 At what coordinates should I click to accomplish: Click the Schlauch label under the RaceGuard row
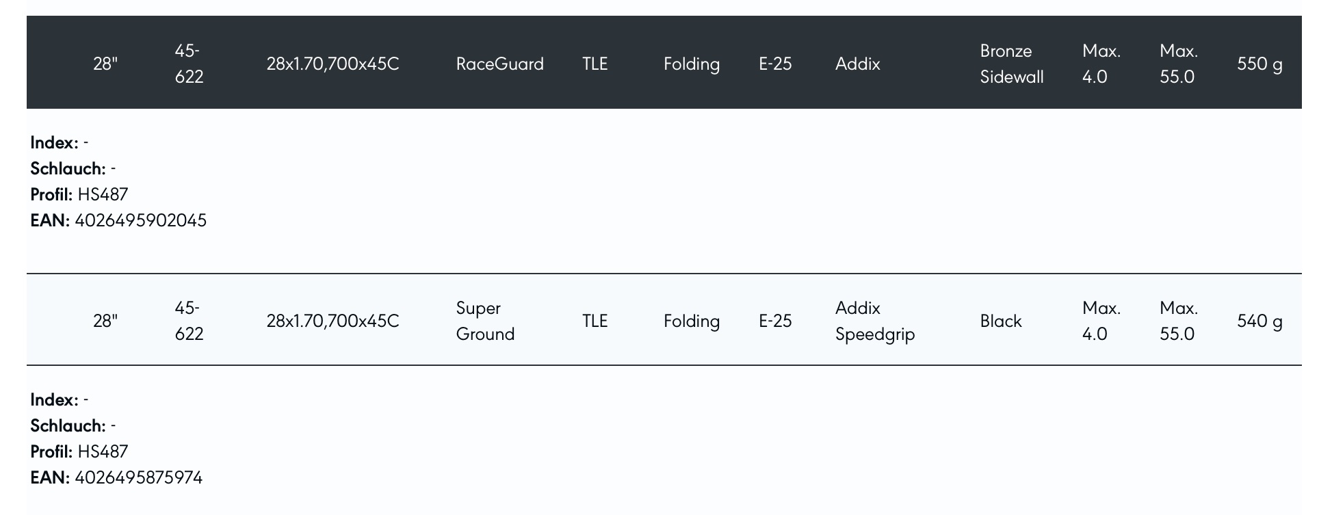[x=68, y=168]
